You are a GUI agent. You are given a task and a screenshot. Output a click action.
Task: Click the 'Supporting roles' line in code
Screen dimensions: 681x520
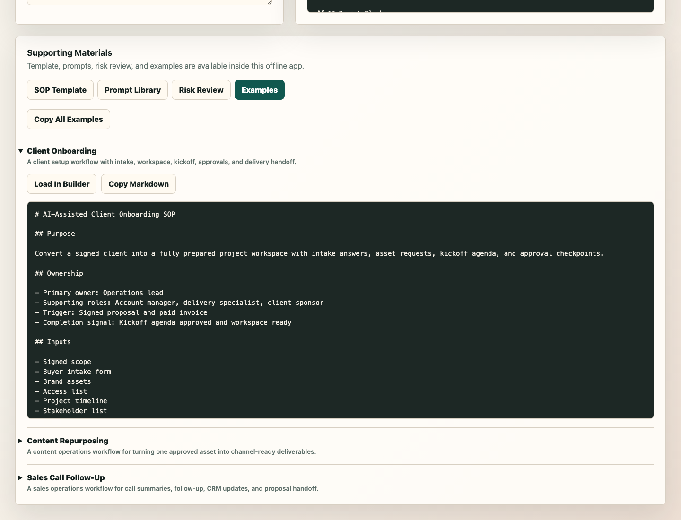tap(179, 303)
